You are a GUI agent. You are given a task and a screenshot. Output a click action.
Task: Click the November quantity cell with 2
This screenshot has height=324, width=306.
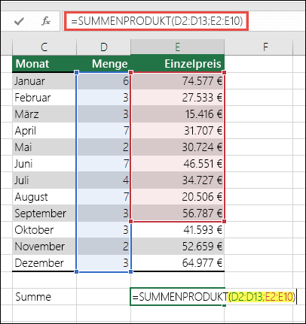click(x=103, y=247)
